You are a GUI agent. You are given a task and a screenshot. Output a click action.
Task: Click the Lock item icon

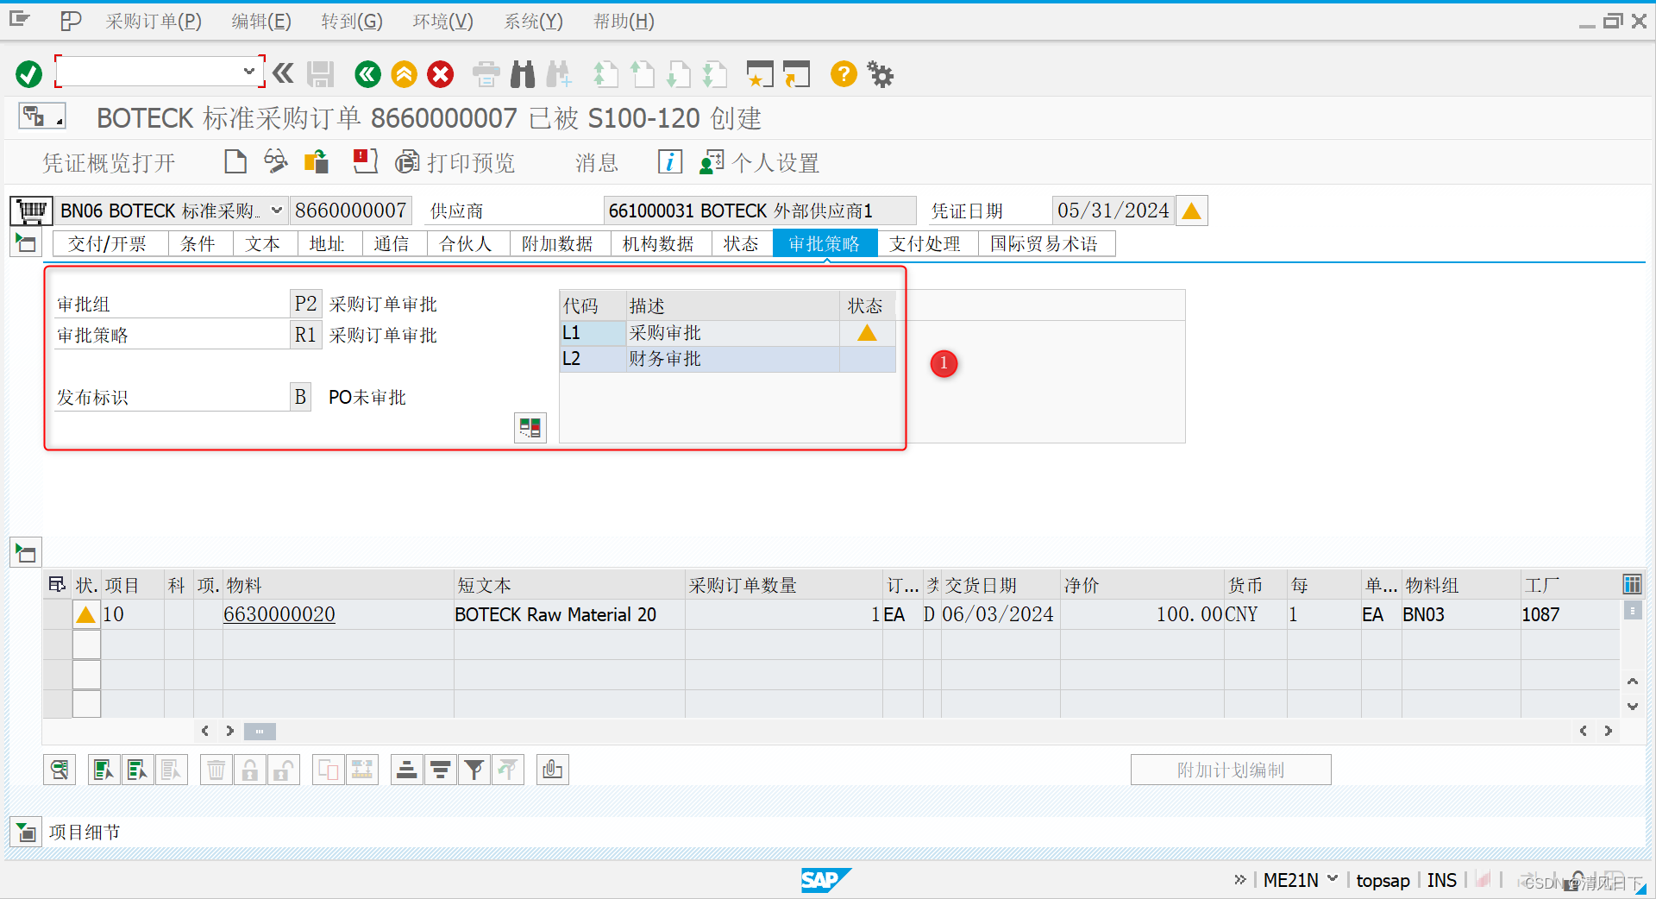coord(250,770)
